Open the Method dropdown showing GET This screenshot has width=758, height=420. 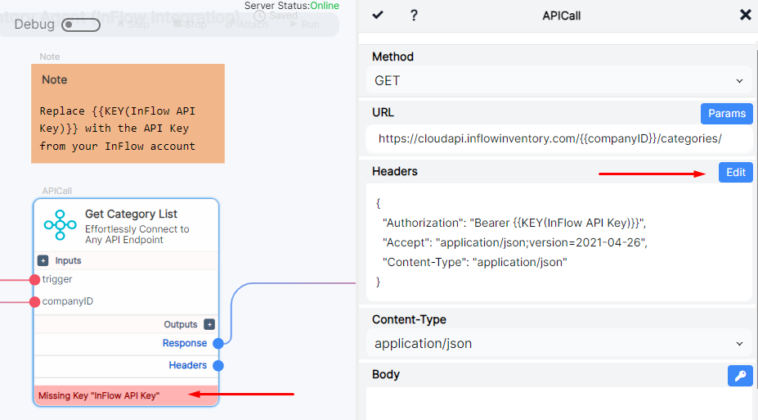tap(559, 81)
